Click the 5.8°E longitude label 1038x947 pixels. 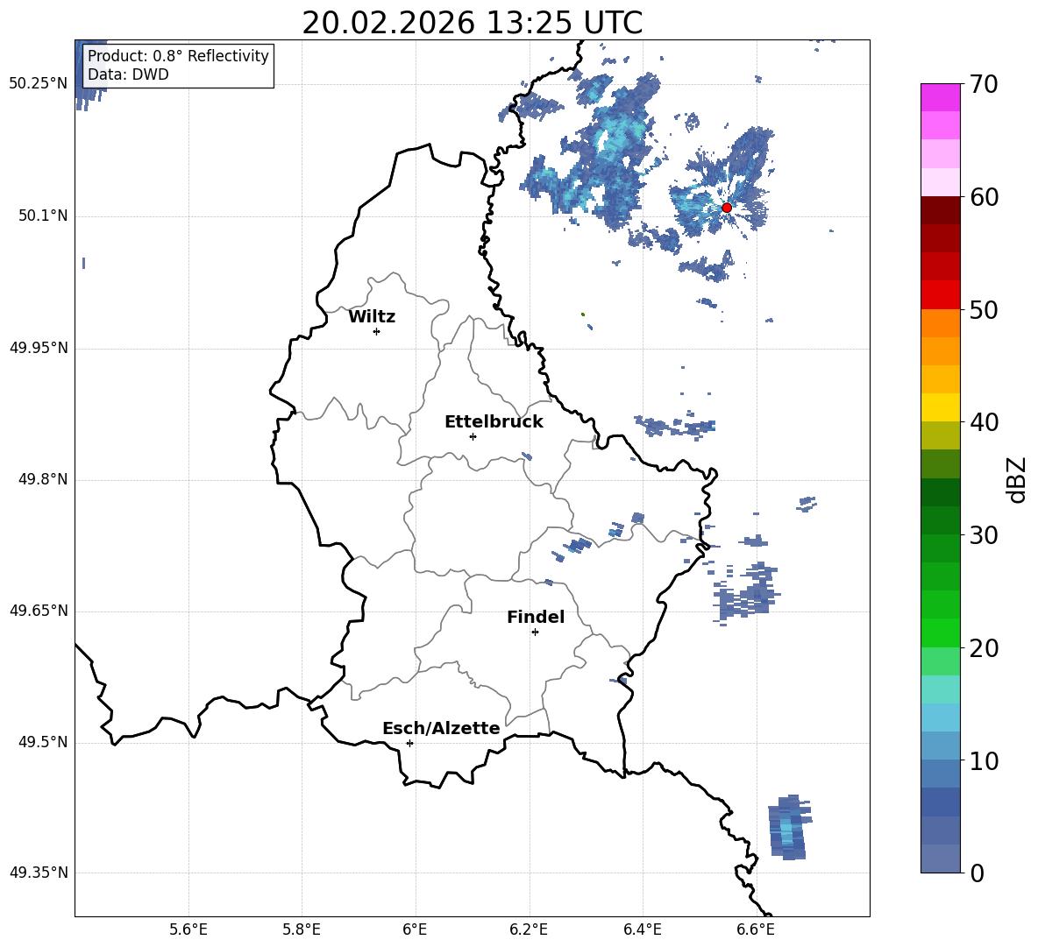coord(302,929)
